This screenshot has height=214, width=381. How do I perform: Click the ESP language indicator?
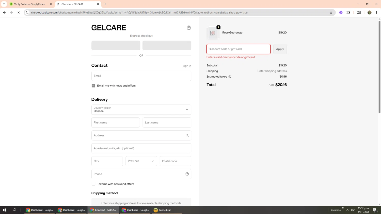click(x=353, y=210)
